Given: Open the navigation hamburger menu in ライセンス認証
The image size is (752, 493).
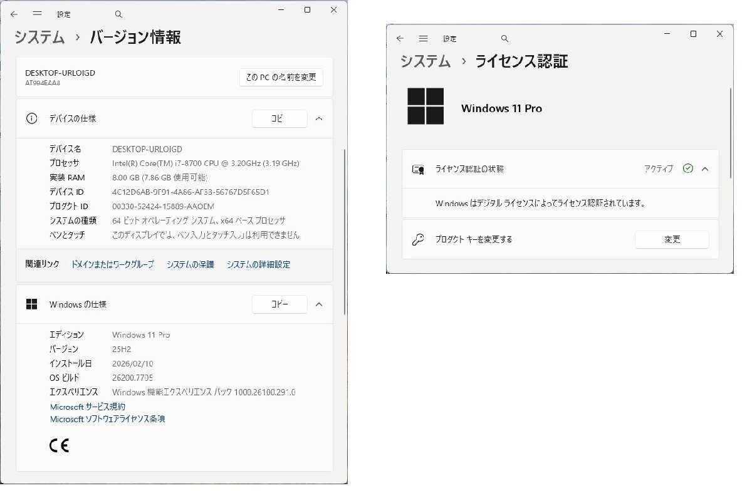Looking at the screenshot, I should (x=423, y=38).
